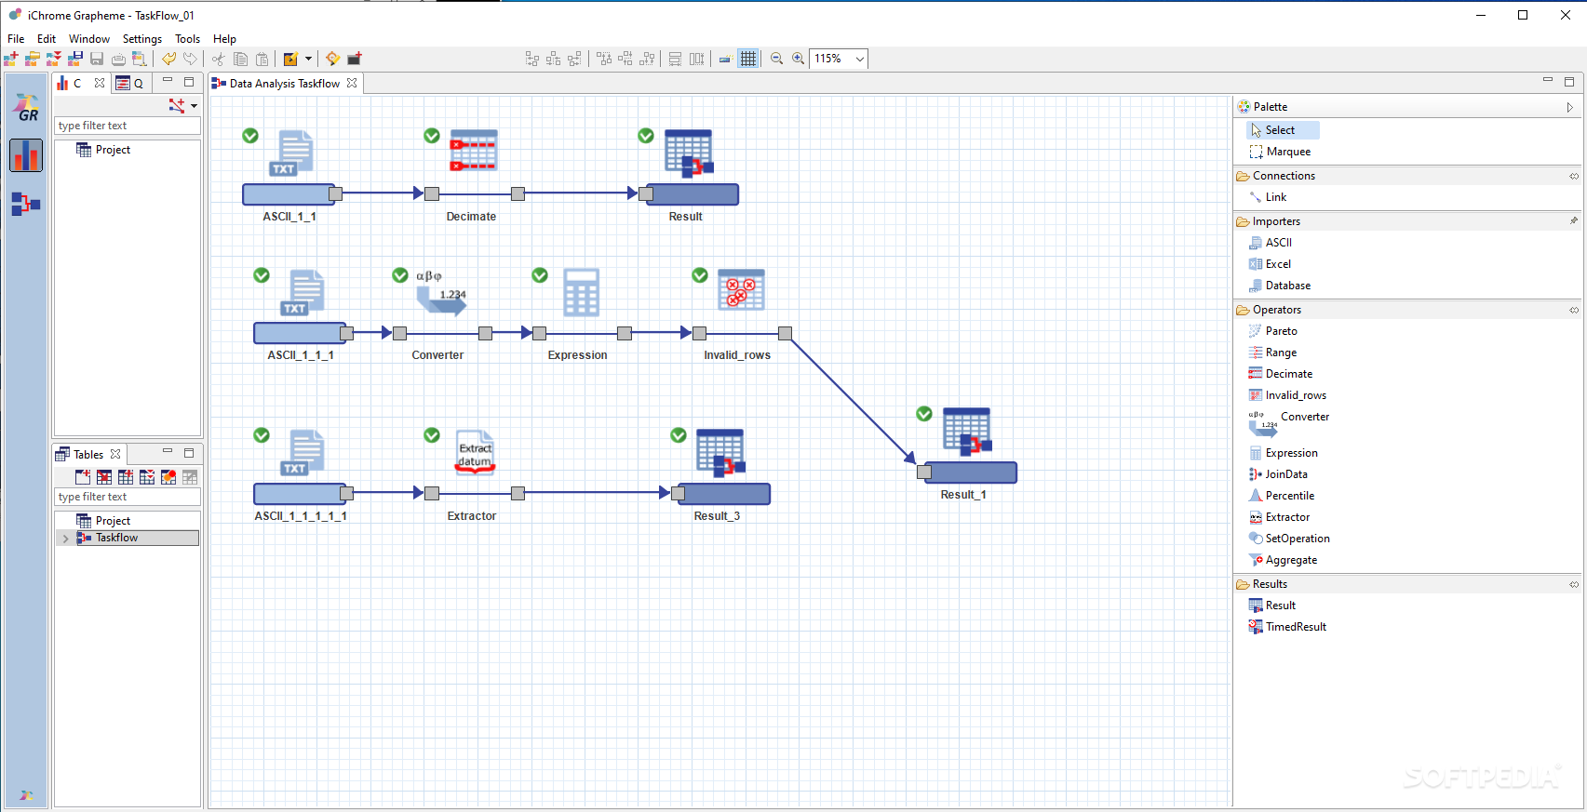Pick the TimedResult item in palette
The height and width of the screenshot is (812, 1587).
click(1288, 627)
